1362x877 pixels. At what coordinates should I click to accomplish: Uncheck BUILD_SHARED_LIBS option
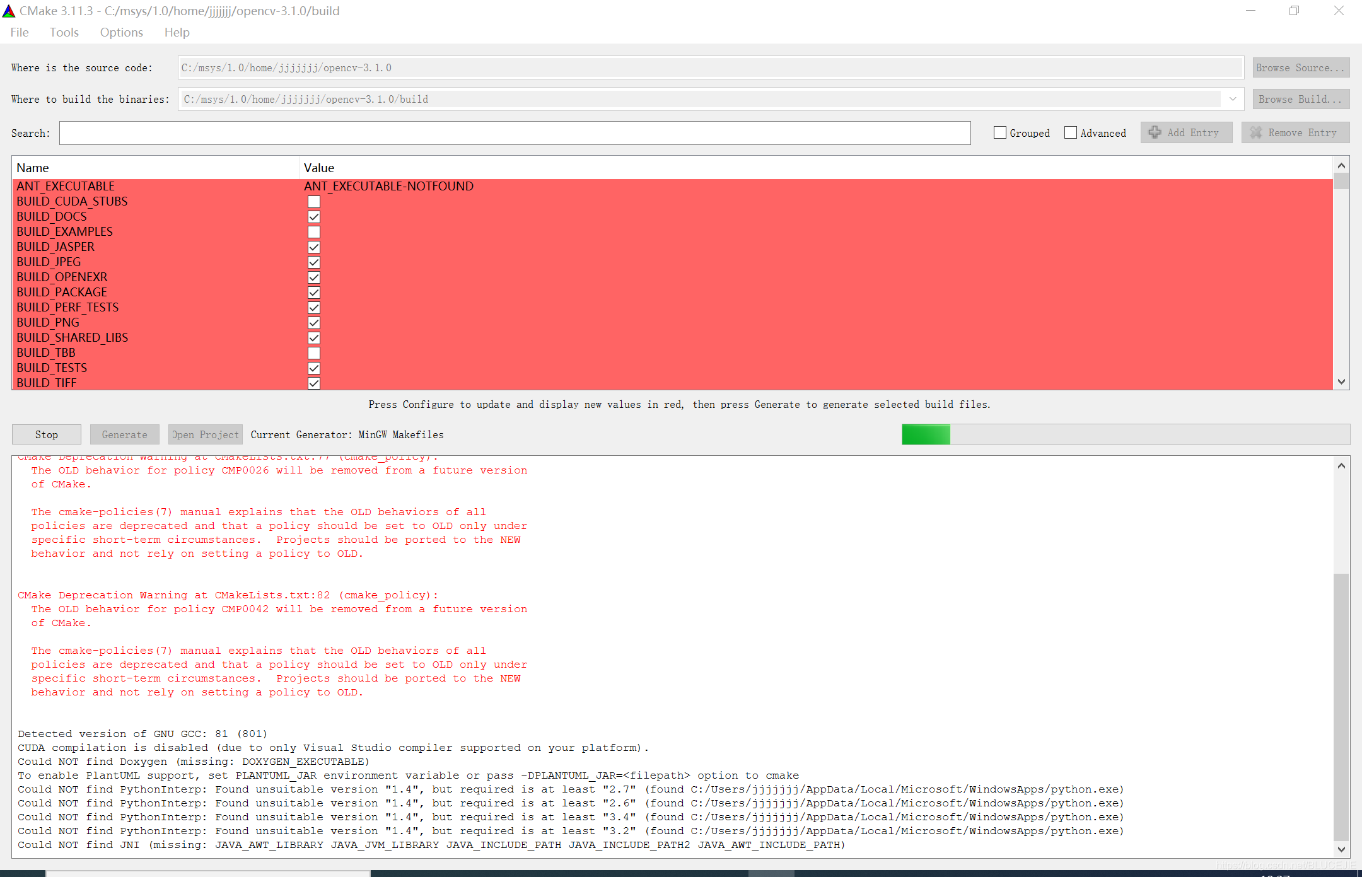coord(314,337)
